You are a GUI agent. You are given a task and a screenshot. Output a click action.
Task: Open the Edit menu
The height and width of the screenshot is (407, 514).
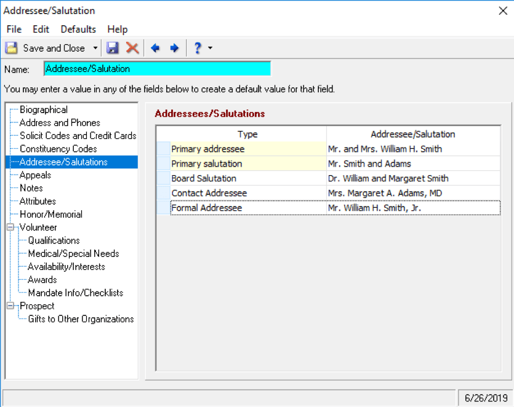[x=41, y=29]
